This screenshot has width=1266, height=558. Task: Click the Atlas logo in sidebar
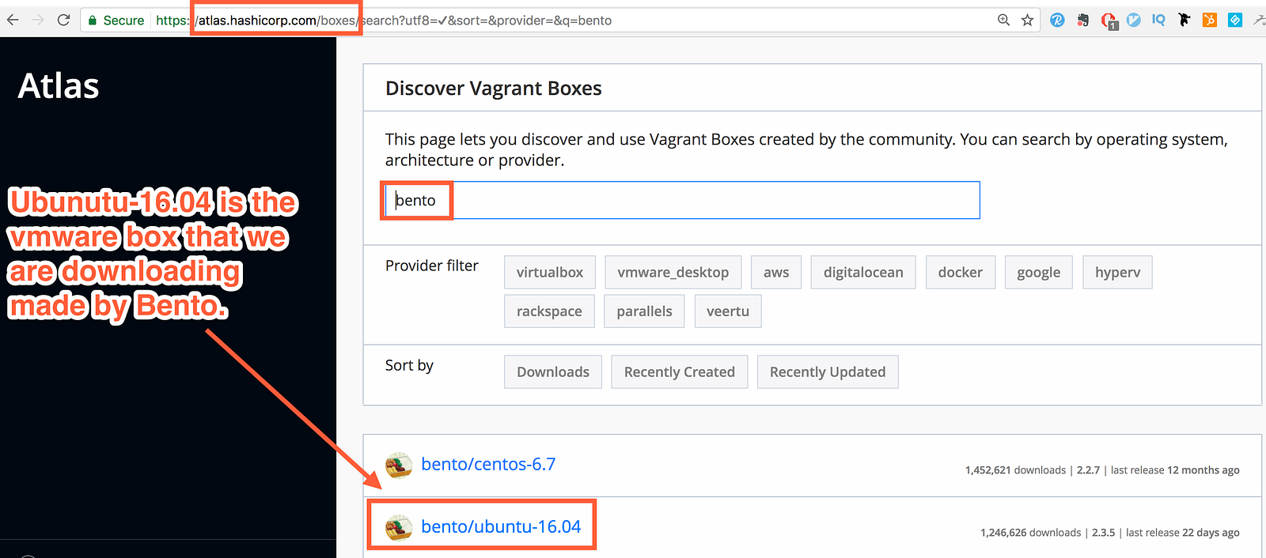(x=59, y=85)
